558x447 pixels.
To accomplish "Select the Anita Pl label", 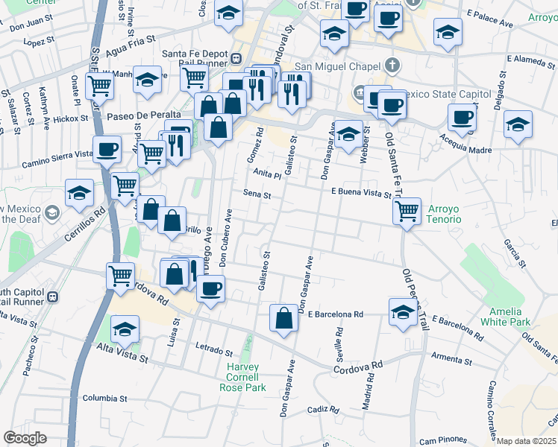I will click(x=267, y=174).
